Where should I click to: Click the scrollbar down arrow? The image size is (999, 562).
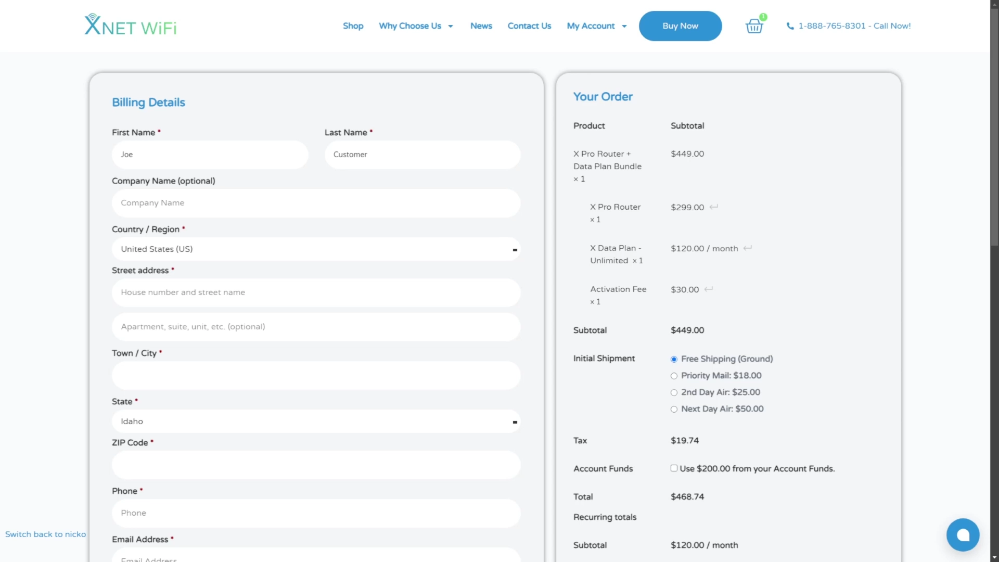click(994, 557)
